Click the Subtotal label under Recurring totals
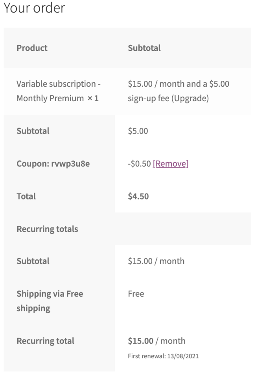The width and height of the screenshot is (256, 374). tap(33, 261)
